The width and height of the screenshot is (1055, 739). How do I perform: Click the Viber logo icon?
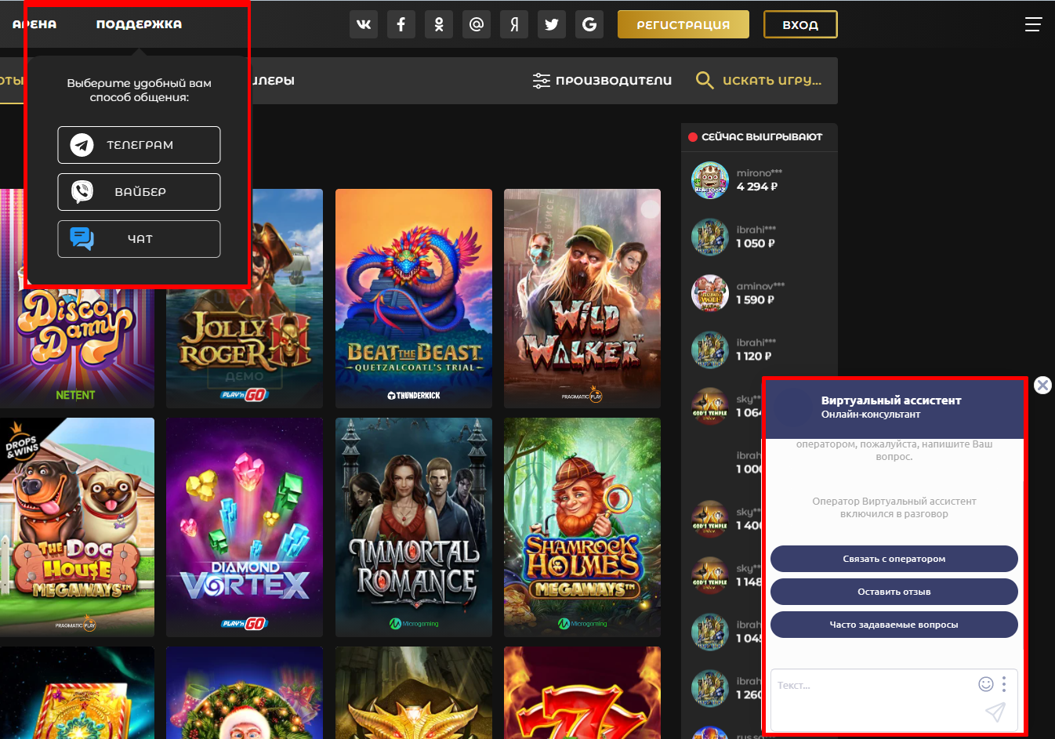82,192
